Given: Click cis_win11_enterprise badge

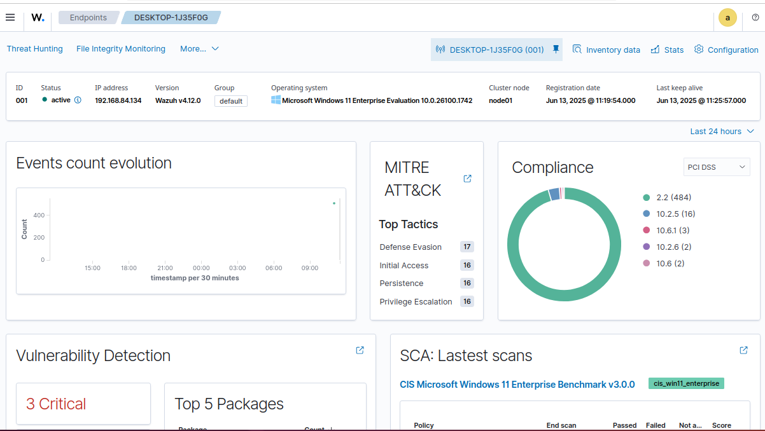Looking at the screenshot, I should [686, 383].
